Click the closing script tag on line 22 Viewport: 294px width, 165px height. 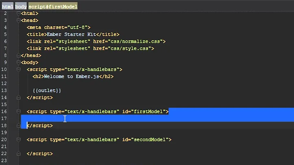40,154
